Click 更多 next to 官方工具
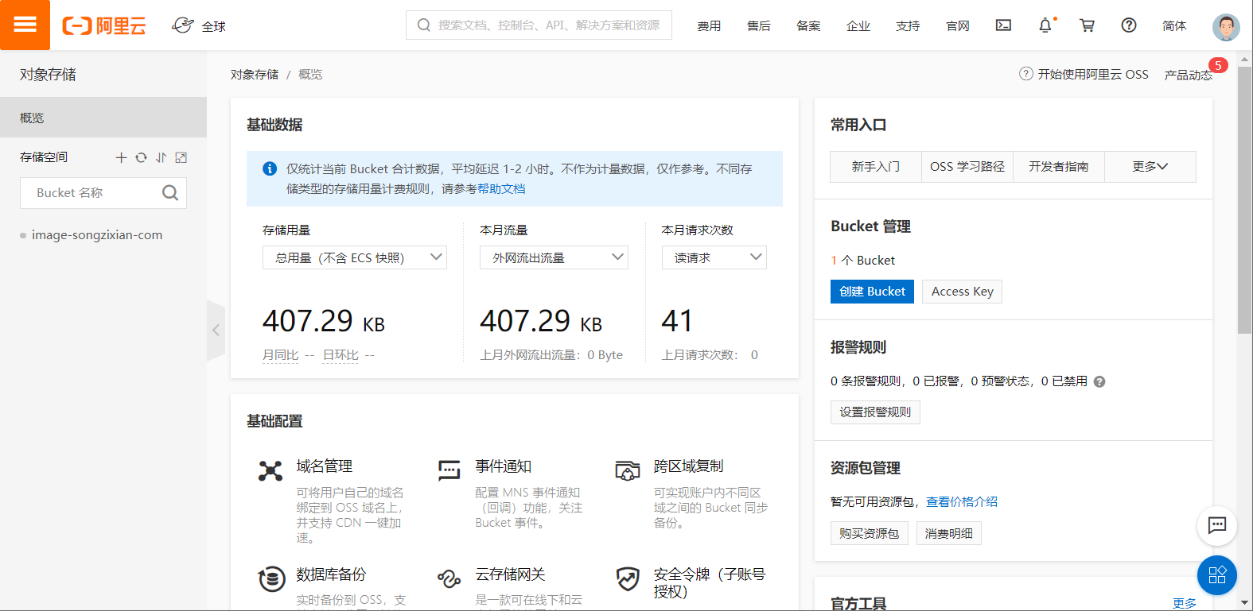The width and height of the screenshot is (1253, 611). point(1185,603)
